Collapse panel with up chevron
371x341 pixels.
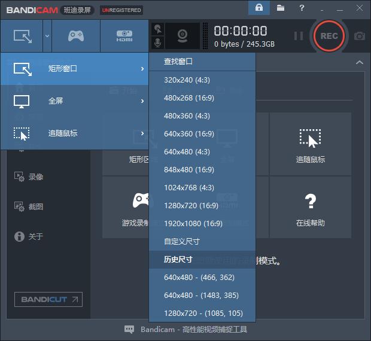[360, 62]
